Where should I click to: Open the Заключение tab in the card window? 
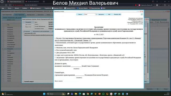[x=41, y=15]
